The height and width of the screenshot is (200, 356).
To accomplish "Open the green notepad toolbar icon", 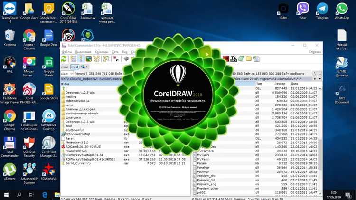I will 241,58.
